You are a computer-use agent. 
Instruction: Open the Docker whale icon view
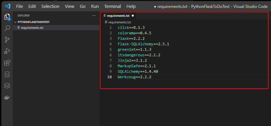tap(7, 98)
